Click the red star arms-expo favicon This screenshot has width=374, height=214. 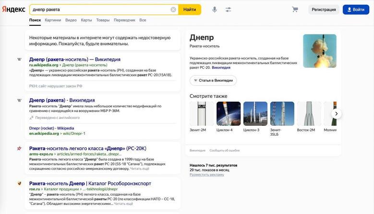[x=19, y=148]
